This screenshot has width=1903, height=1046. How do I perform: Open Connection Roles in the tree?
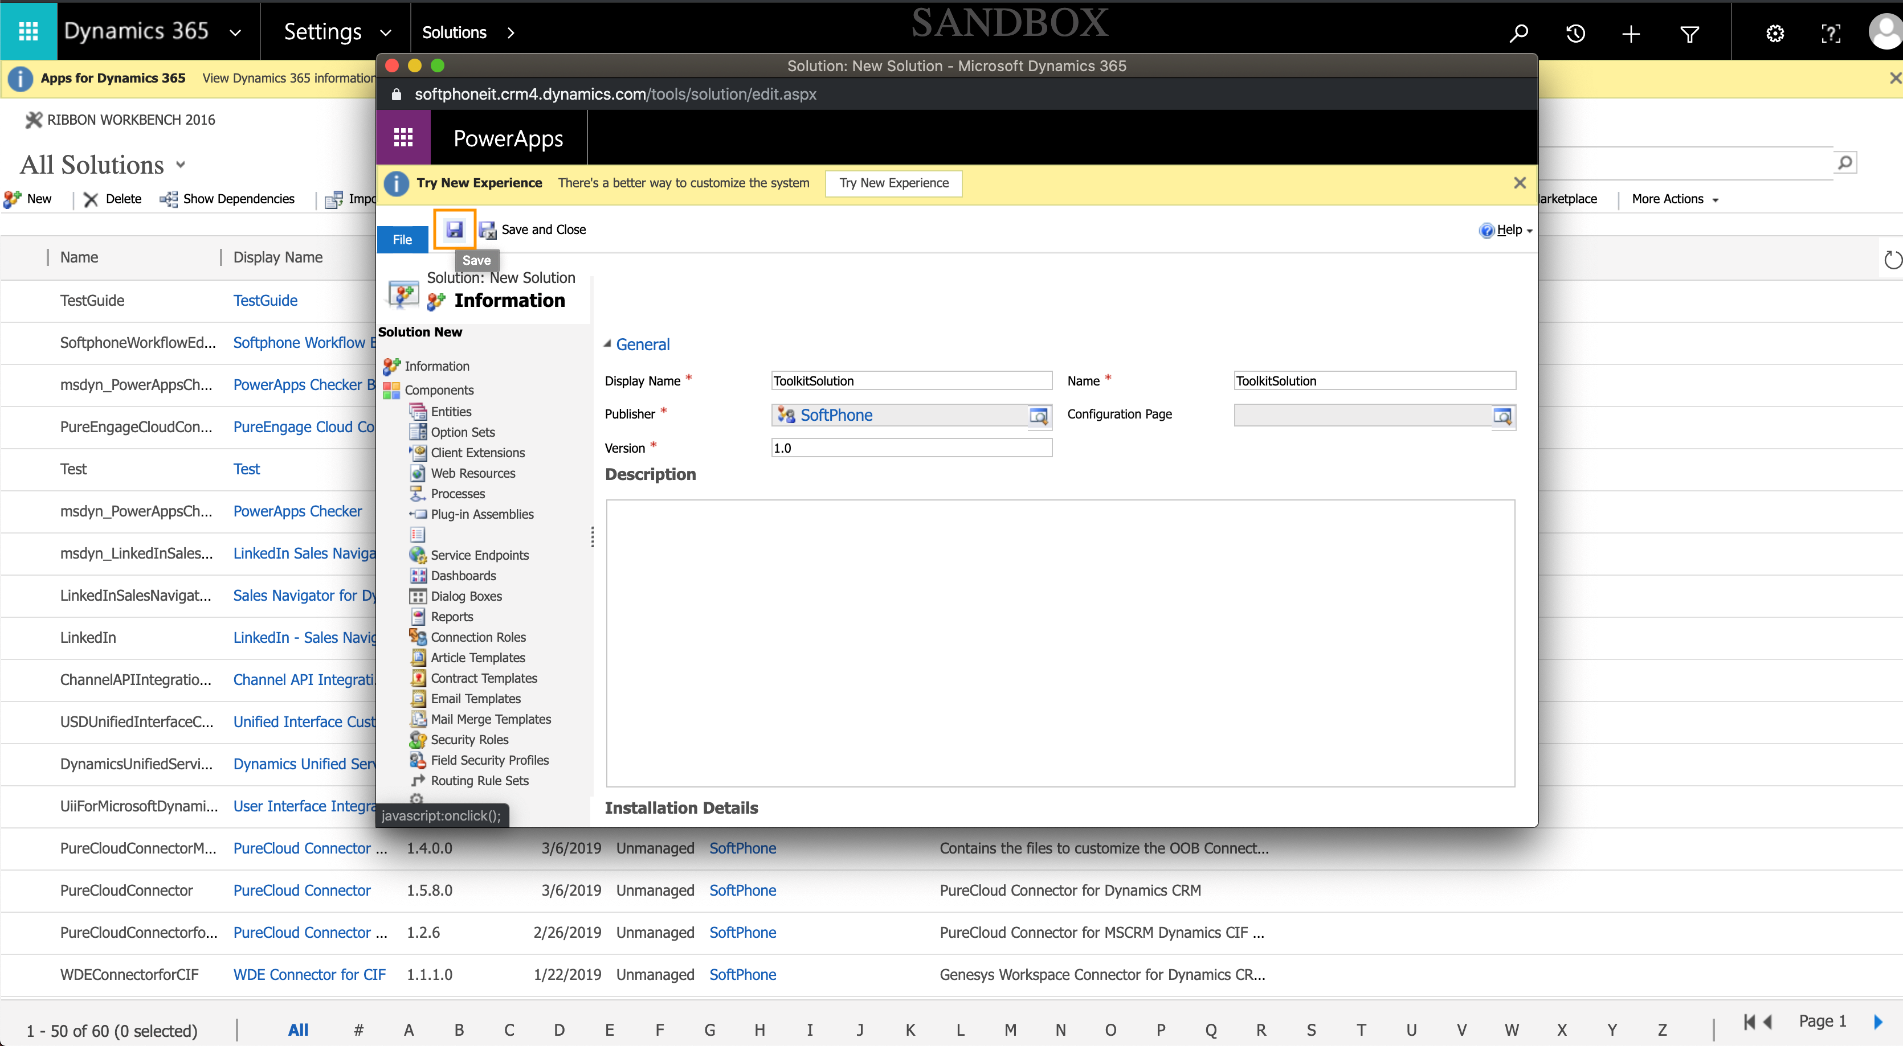[478, 637]
